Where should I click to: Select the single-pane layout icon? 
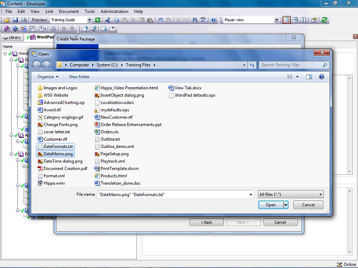click(x=286, y=20)
